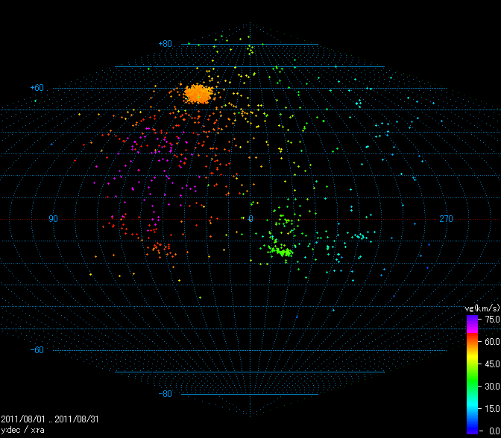The image size is (501, 438).
Task: Click the 90 right ascension label
Action: 54,219
